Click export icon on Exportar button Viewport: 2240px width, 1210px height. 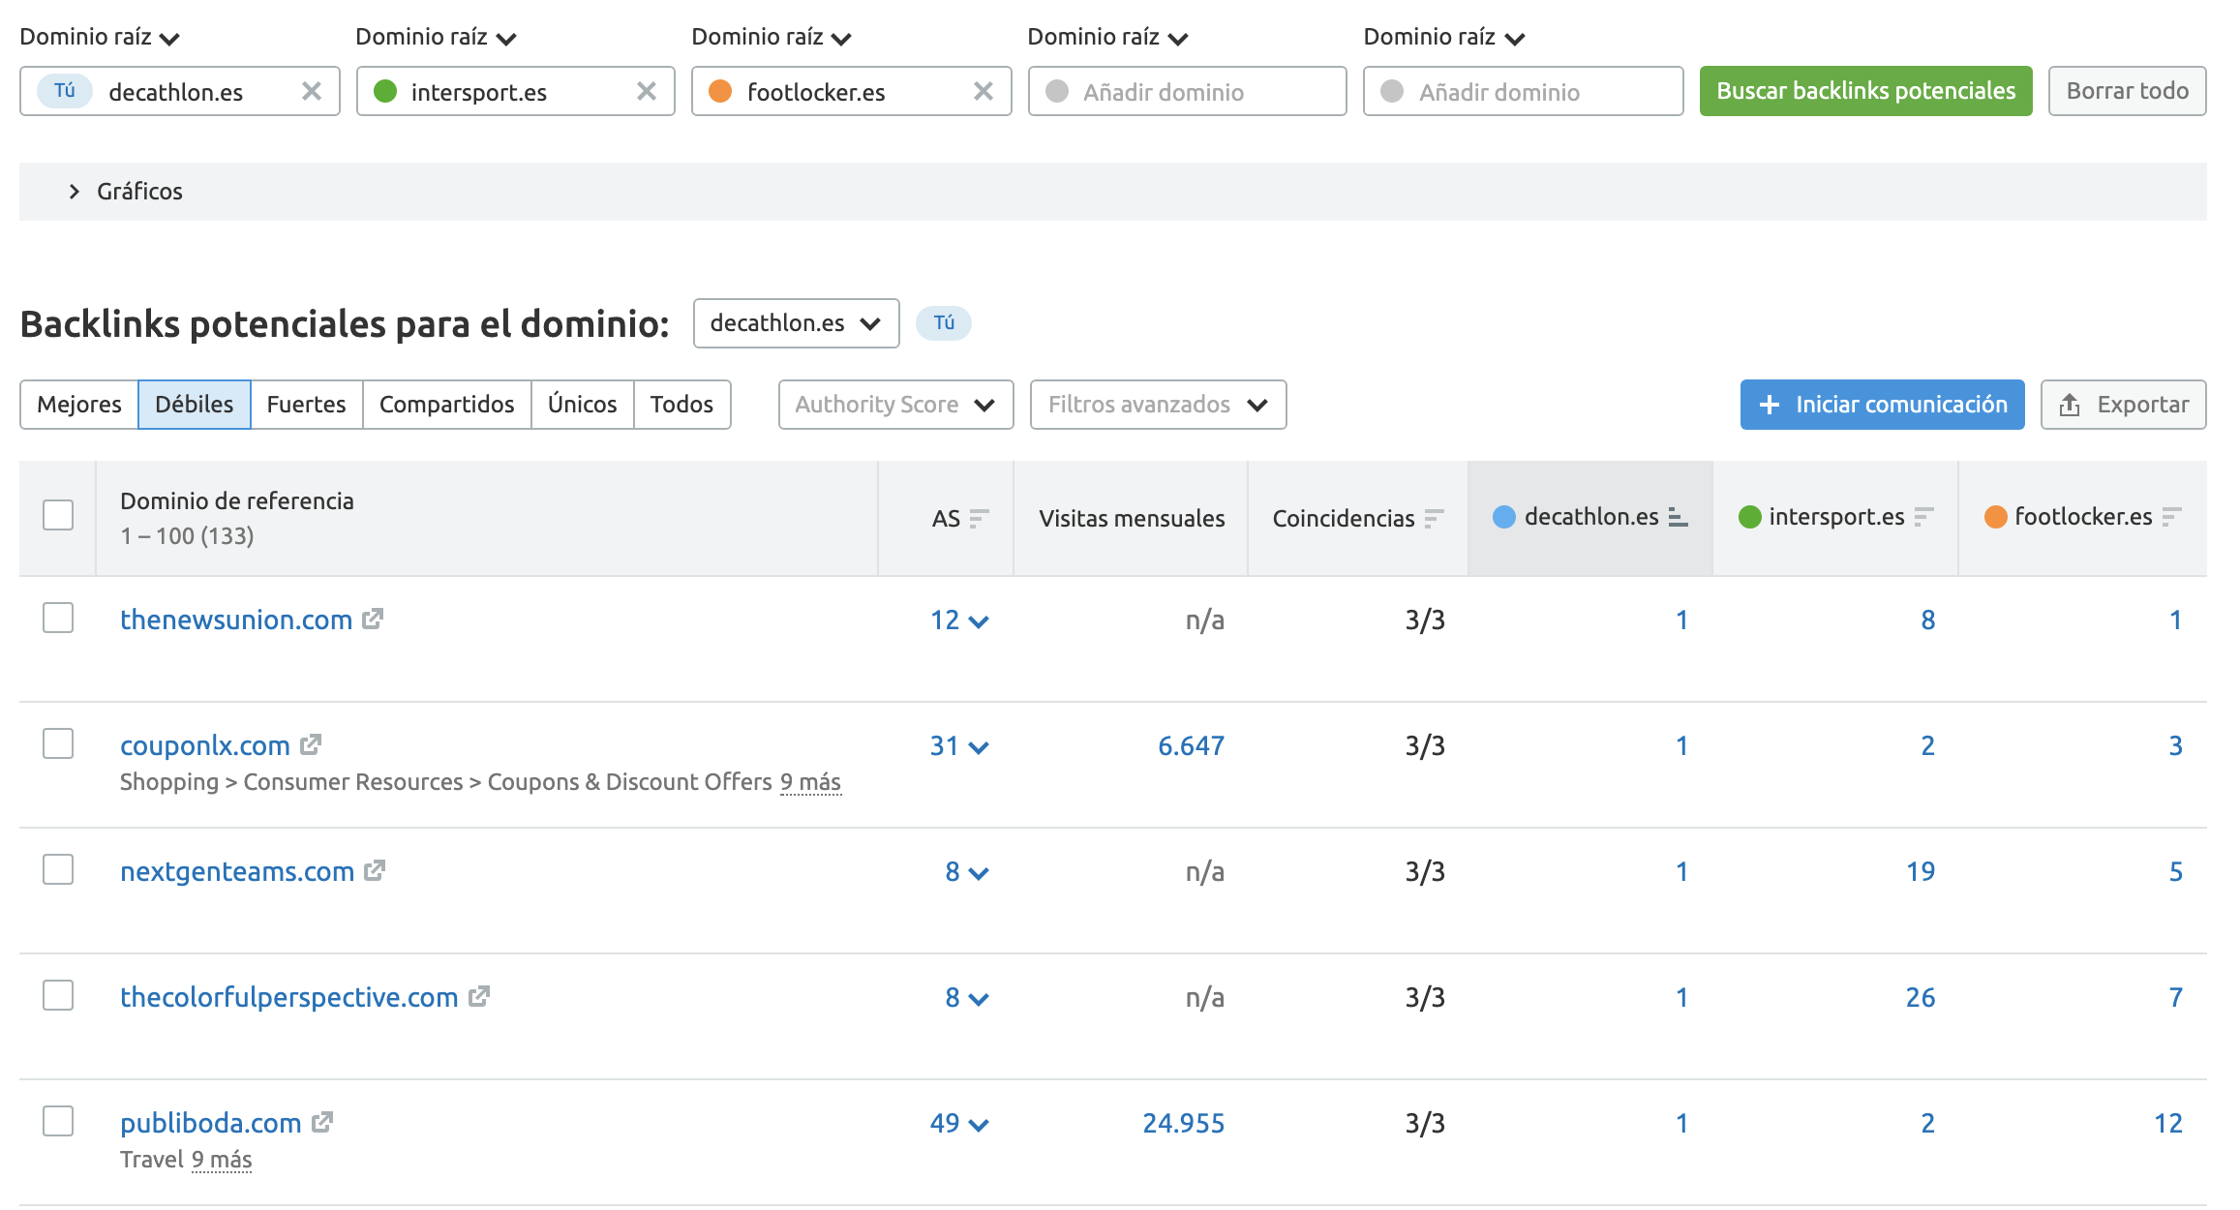tap(2070, 405)
